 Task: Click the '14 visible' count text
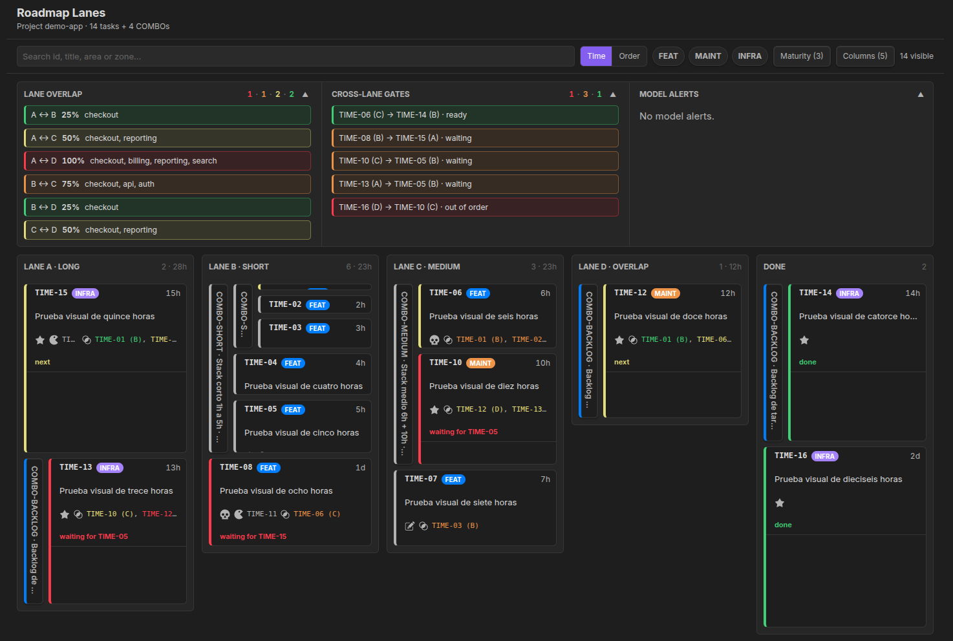pos(917,56)
